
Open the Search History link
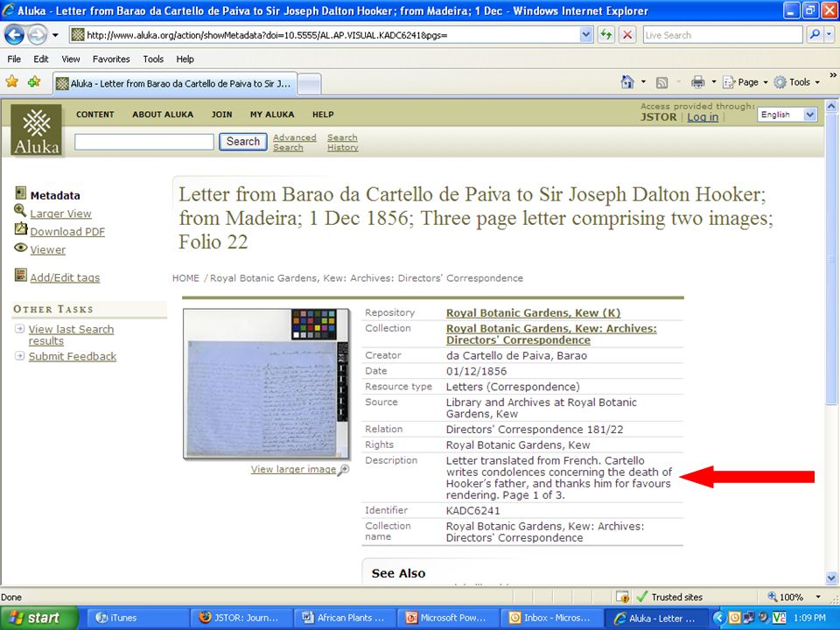tap(342, 143)
